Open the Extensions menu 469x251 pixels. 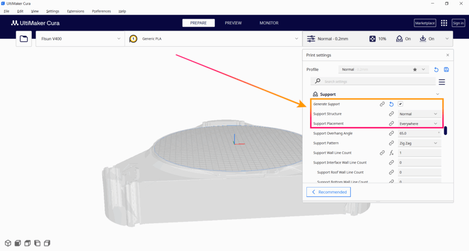[x=76, y=11]
